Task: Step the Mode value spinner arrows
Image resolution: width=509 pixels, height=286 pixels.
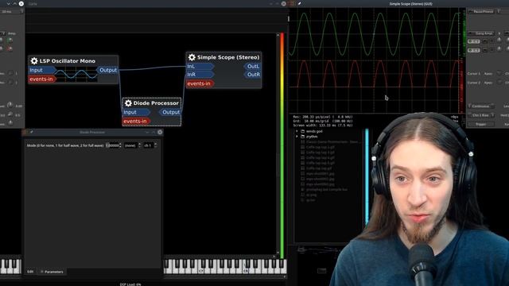Action: click(x=120, y=145)
